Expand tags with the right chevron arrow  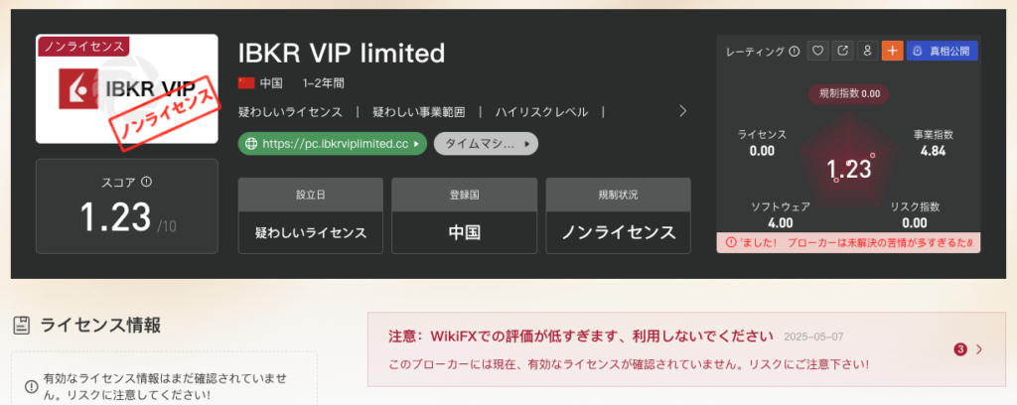[682, 111]
